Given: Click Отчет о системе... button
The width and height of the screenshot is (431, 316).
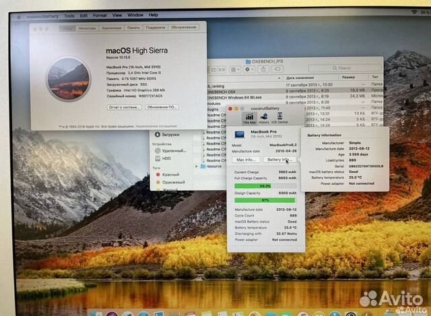Looking at the screenshot, I should coord(125,107).
